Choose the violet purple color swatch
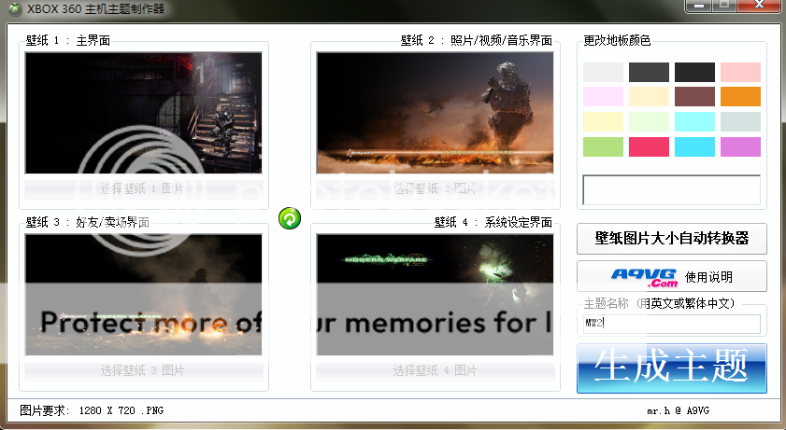786x430 pixels. [x=740, y=147]
